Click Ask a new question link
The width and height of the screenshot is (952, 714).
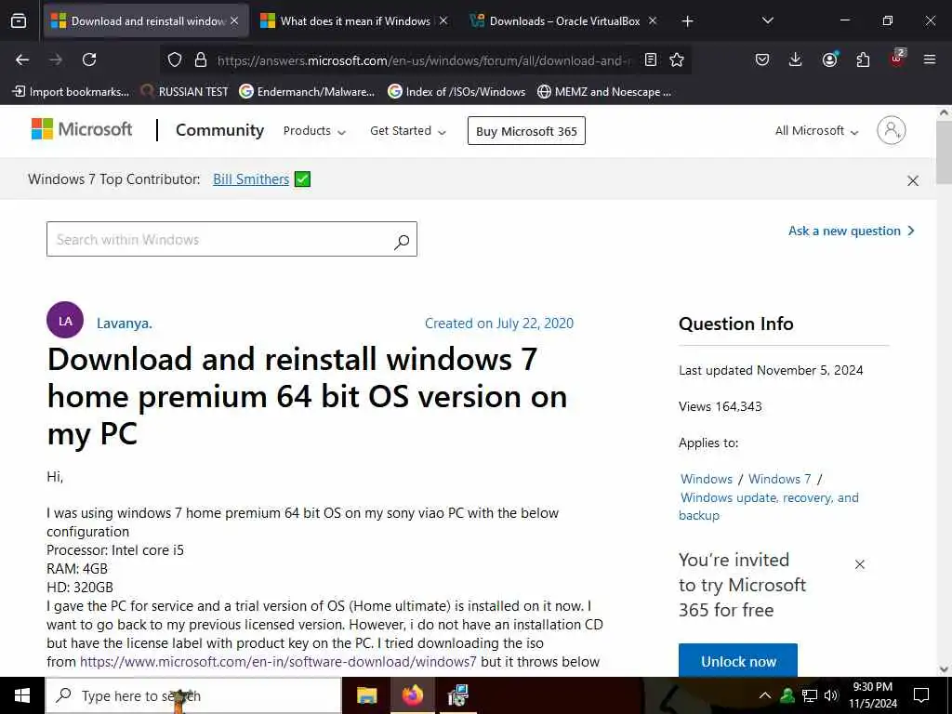[x=852, y=231]
